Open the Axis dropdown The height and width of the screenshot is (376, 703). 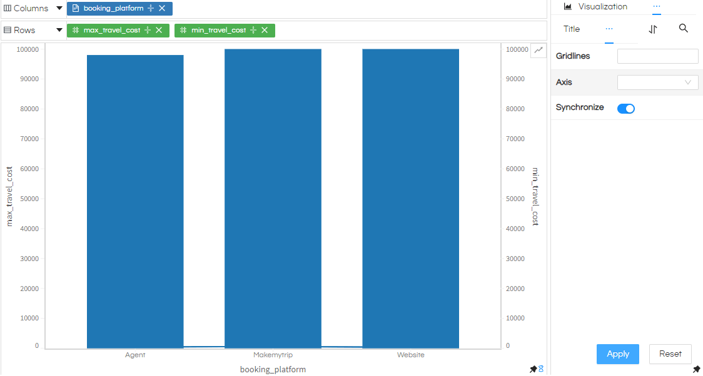tap(658, 82)
